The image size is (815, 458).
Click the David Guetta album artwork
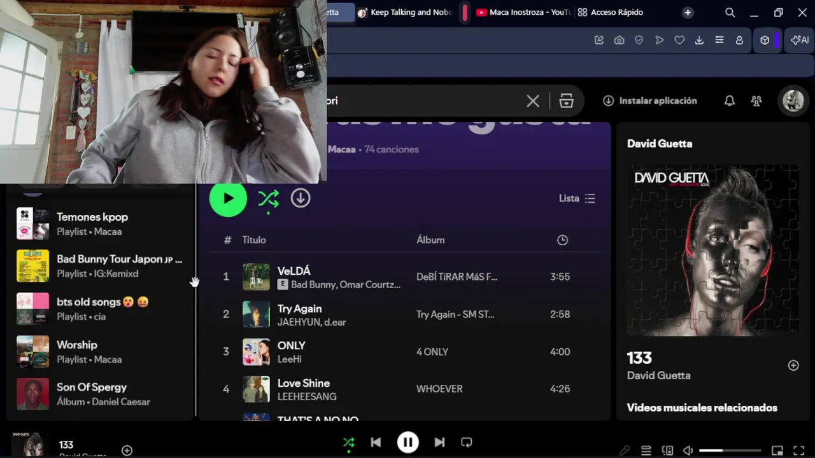point(712,250)
